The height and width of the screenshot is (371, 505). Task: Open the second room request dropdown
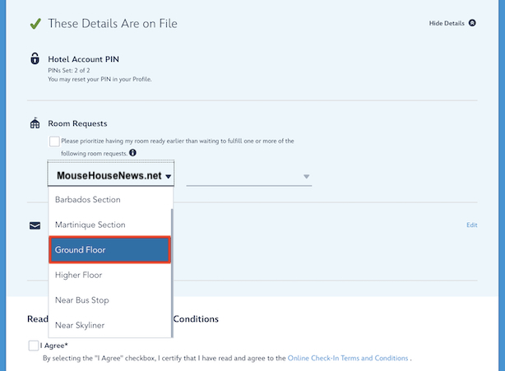click(249, 176)
